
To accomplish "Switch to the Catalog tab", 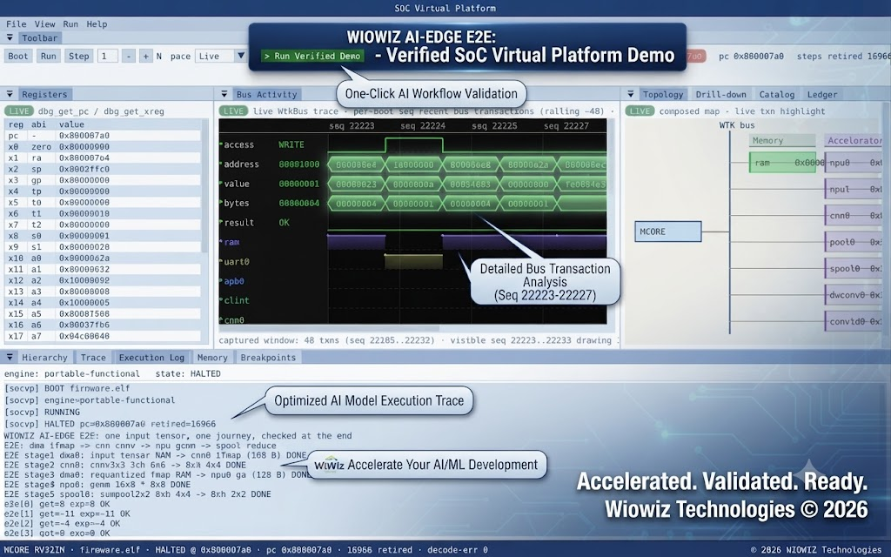I will [777, 94].
